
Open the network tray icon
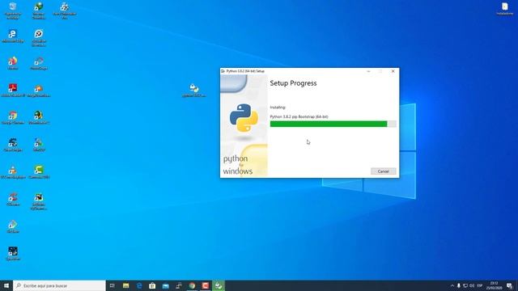pos(465,285)
